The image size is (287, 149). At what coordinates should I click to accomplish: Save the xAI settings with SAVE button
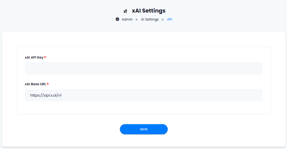pyautogui.click(x=144, y=129)
